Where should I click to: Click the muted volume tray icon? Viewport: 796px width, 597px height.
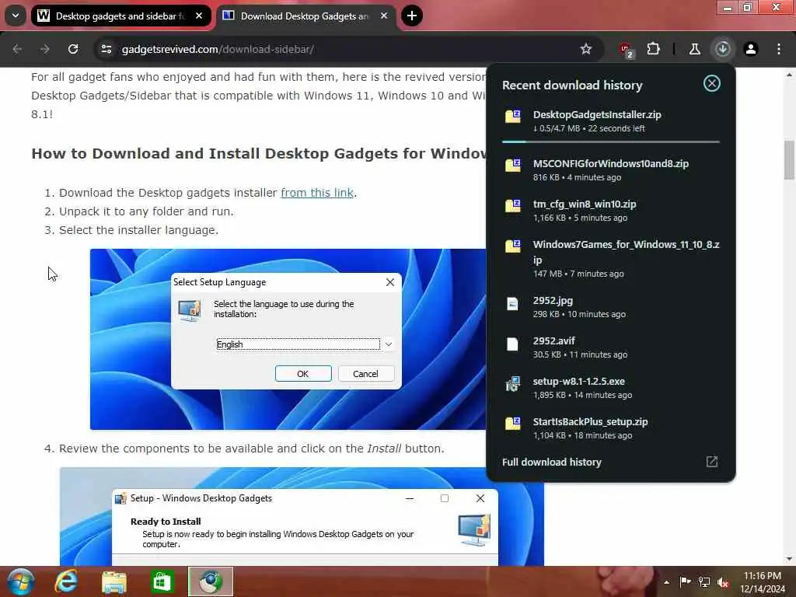(x=723, y=582)
